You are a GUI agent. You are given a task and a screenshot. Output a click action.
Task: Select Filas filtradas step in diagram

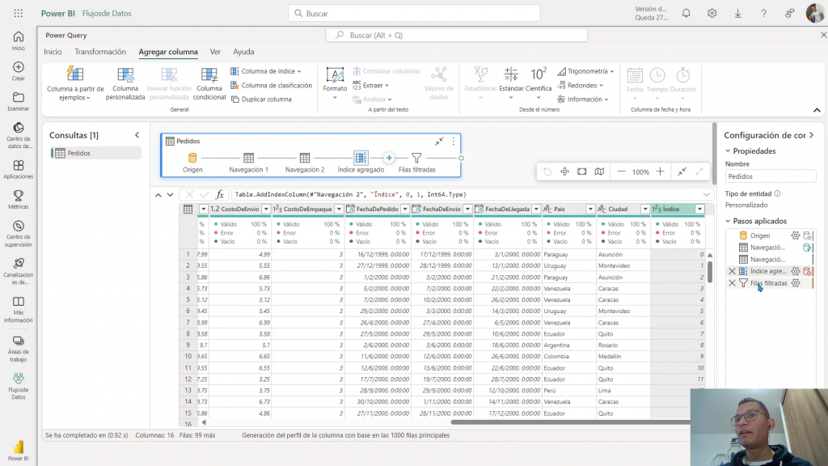coord(416,162)
